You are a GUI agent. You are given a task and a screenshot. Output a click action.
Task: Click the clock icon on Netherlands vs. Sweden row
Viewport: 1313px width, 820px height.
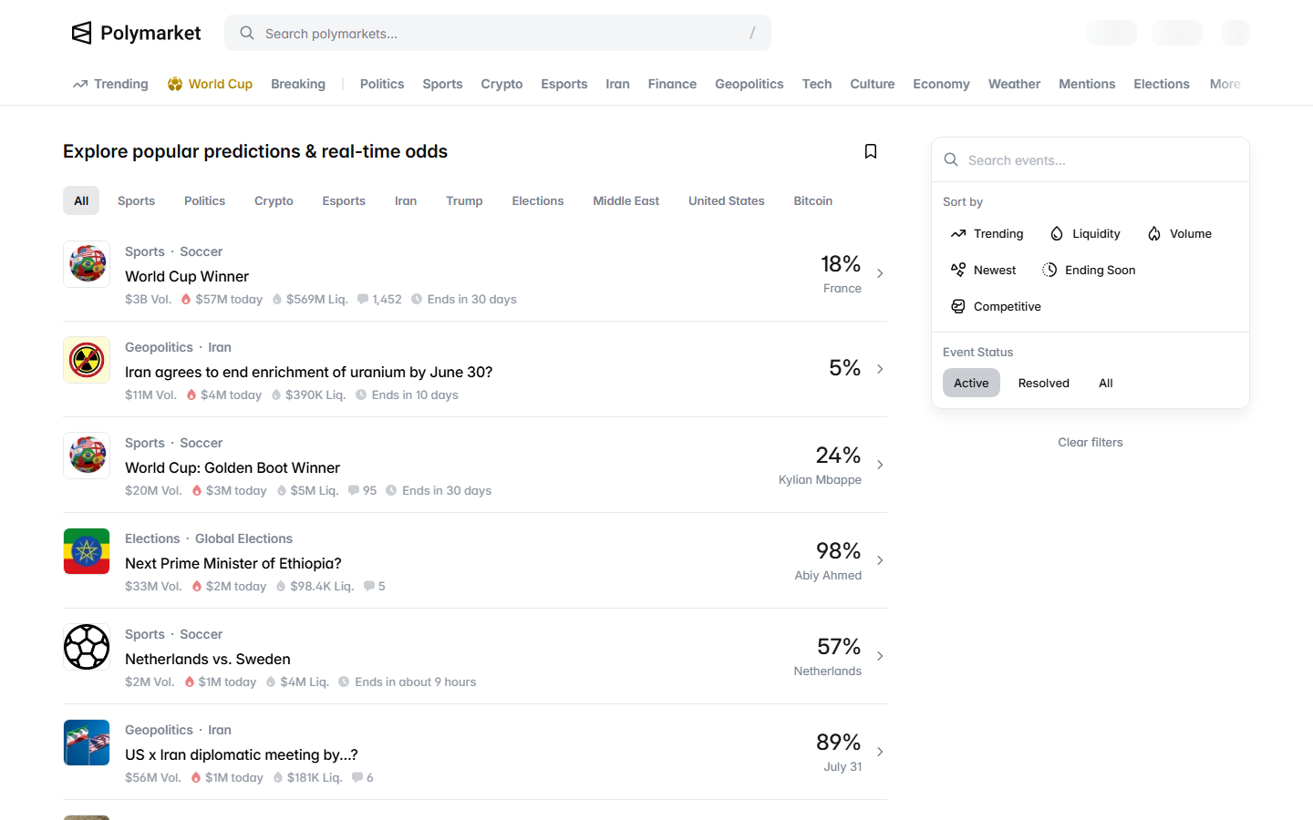click(x=344, y=682)
